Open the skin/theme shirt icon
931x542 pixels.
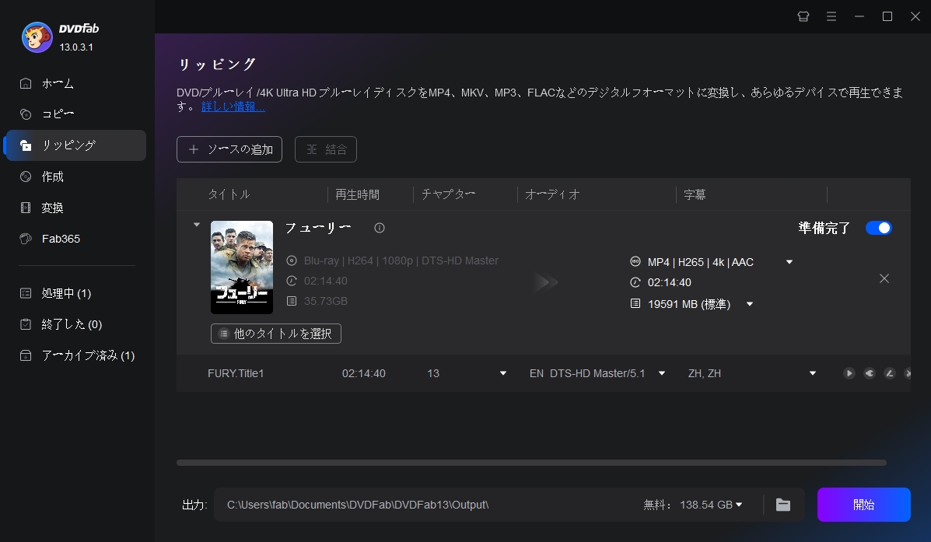click(803, 16)
